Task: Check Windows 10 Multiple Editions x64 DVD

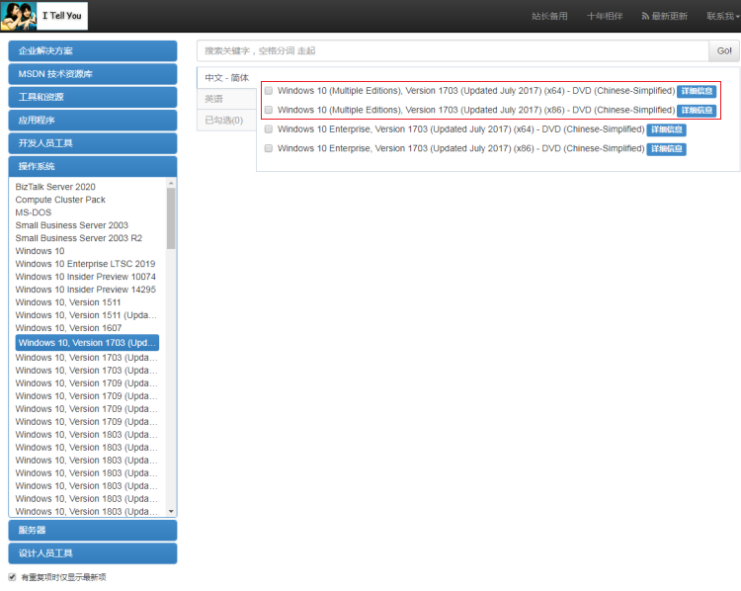Action: point(269,90)
